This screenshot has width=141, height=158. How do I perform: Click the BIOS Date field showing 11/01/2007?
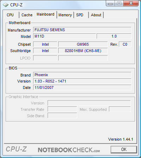click(x=82, y=88)
